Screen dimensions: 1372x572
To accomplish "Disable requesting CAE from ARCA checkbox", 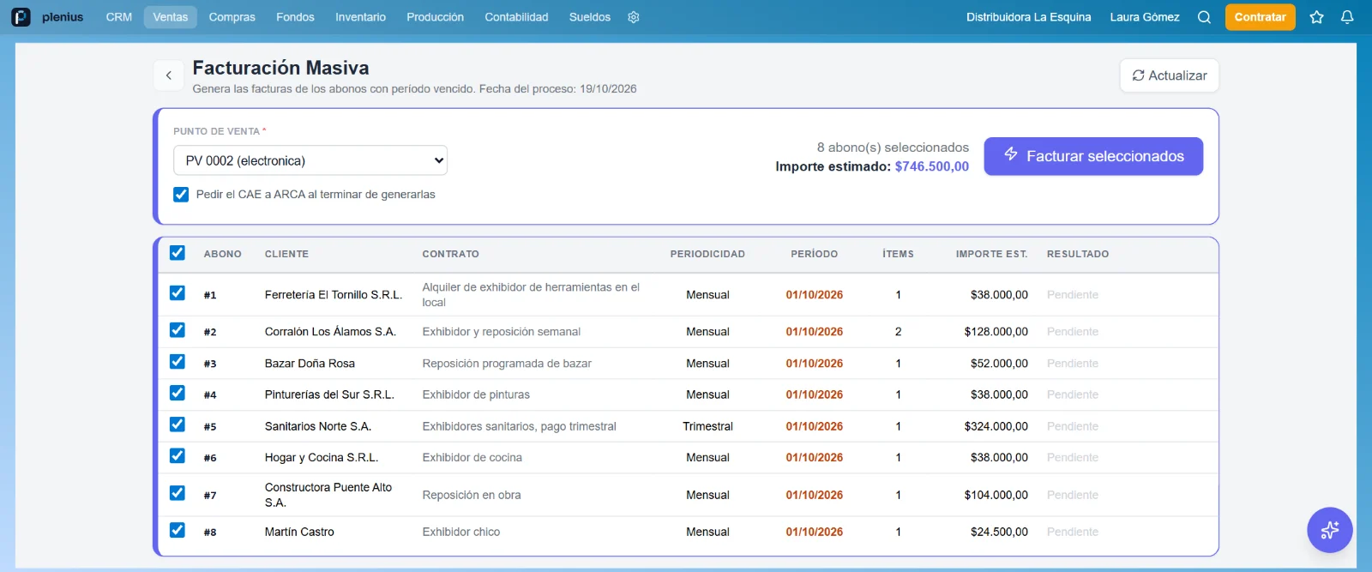I will pos(181,195).
